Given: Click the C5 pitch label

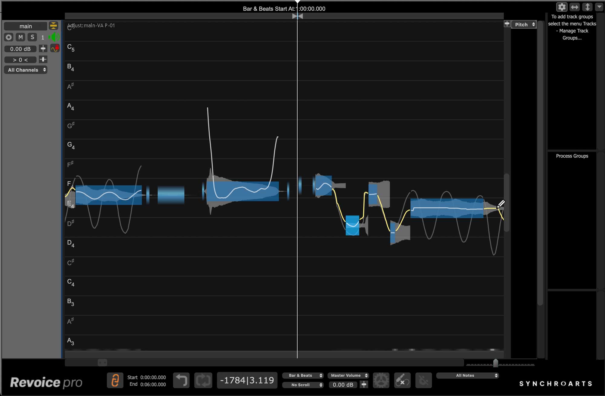Looking at the screenshot, I should click(71, 48).
